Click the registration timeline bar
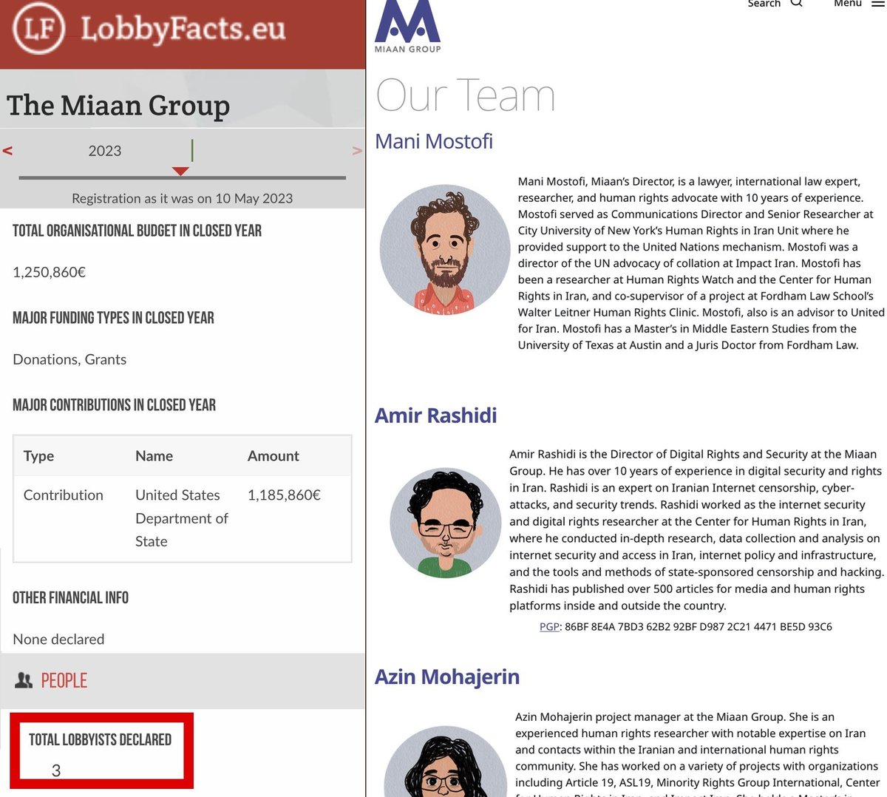The image size is (887, 797). 183,178
